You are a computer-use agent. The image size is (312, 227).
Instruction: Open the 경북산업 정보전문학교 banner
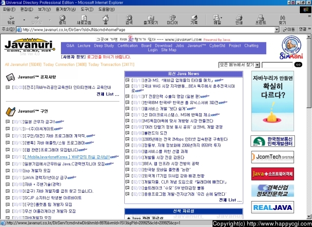click(x=273, y=190)
